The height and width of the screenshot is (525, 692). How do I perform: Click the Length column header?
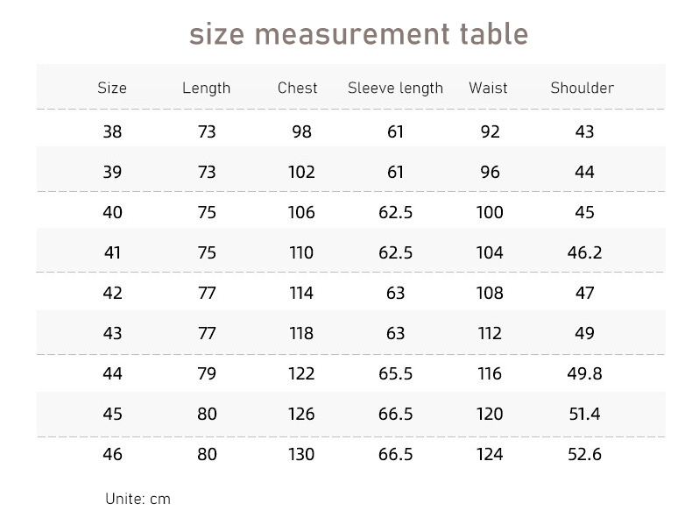coord(206,88)
